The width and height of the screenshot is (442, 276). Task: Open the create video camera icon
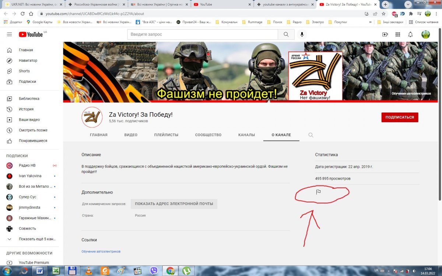pos(385,34)
